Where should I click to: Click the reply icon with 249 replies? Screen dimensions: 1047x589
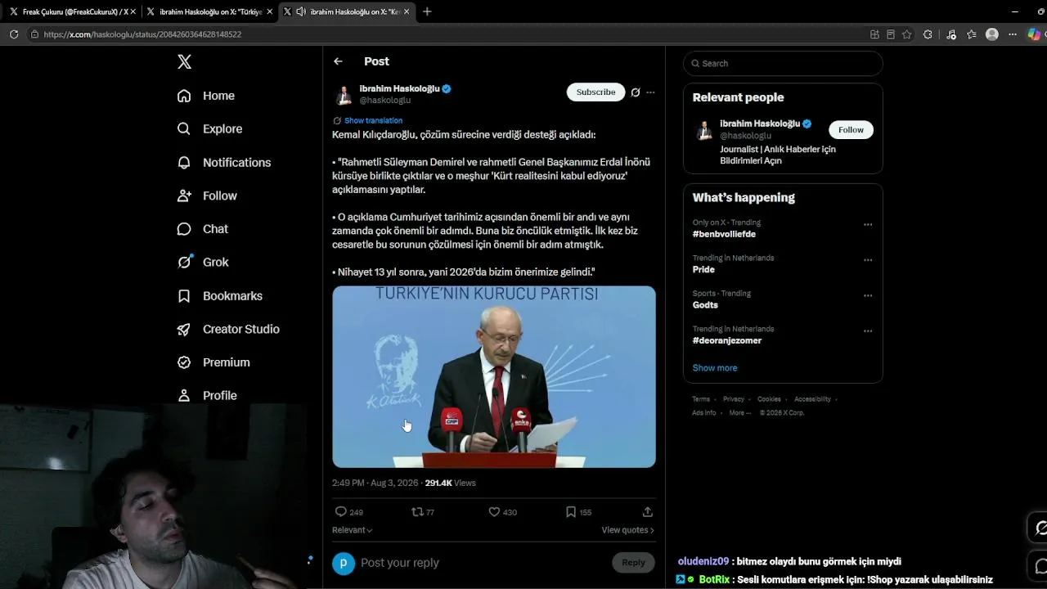[x=341, y=512]
